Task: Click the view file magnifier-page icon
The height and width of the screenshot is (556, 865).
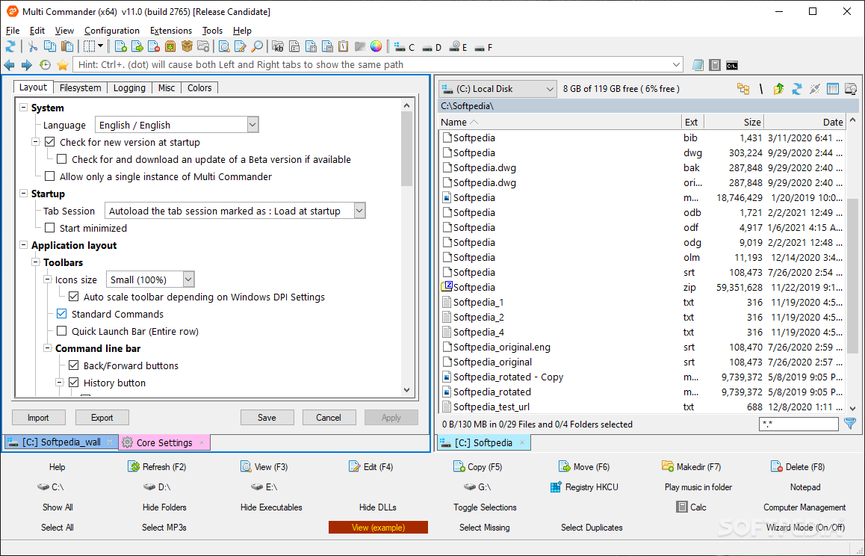Action: click(x=223, y=47)
